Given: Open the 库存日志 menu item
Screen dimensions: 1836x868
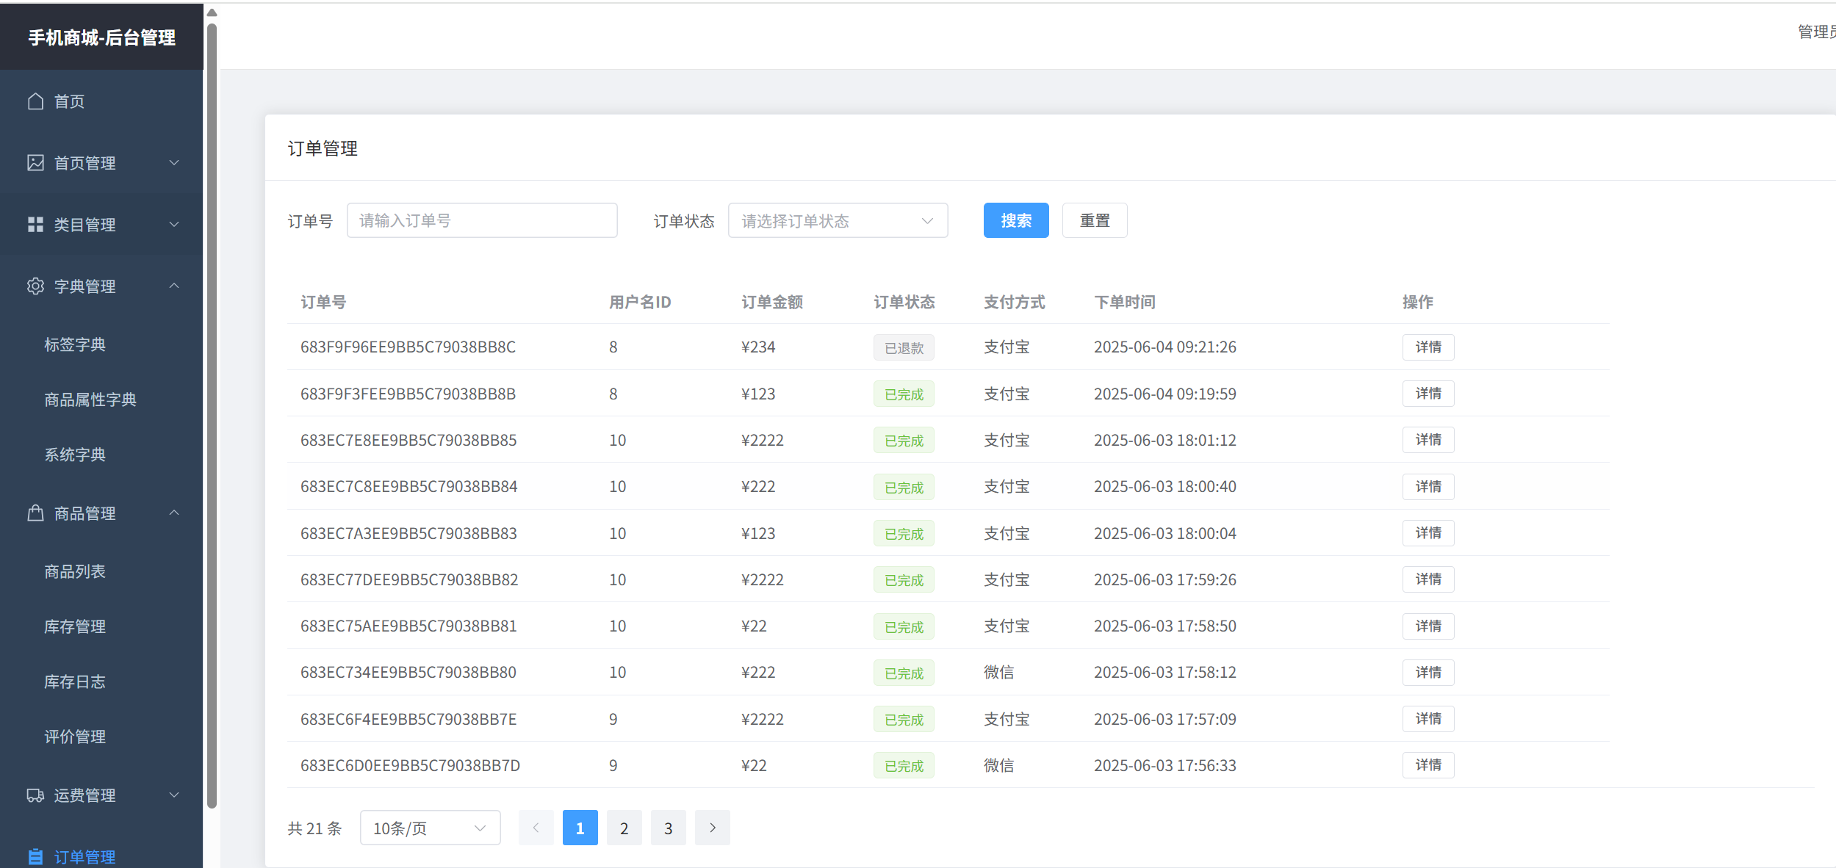Looking at the screenshot, I should point(75,681).
